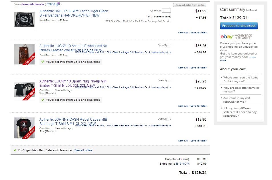Save the Johnny Cash T-shirt for later

click(x=198, y=141)
